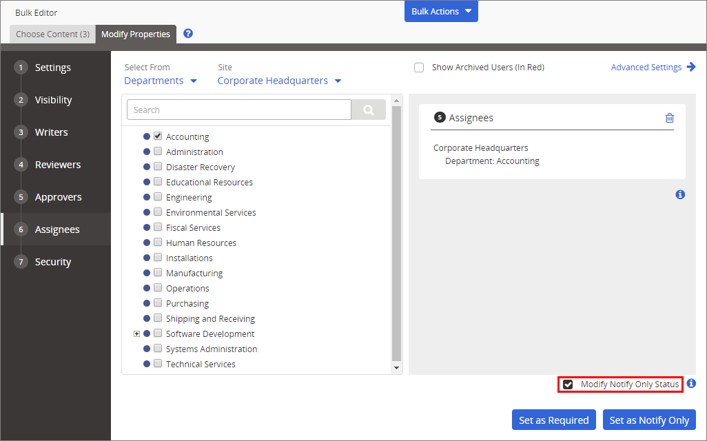
Task: Check the Human Resources checkbox
Action: 158,242
